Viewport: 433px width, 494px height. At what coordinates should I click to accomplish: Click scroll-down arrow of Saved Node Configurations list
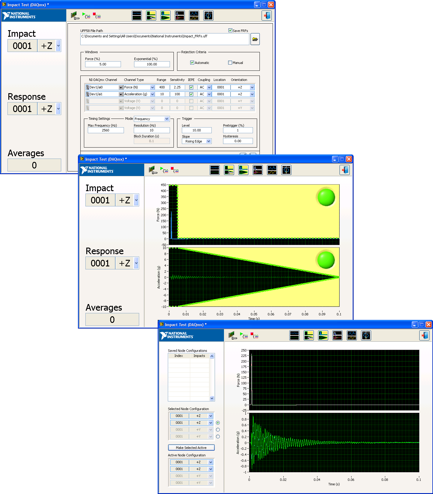[212, 398]
